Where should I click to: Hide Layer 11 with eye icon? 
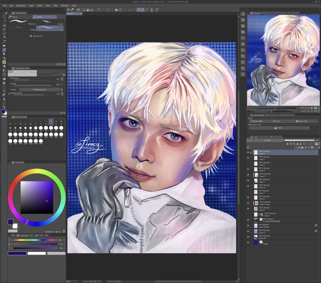[248, 175]
